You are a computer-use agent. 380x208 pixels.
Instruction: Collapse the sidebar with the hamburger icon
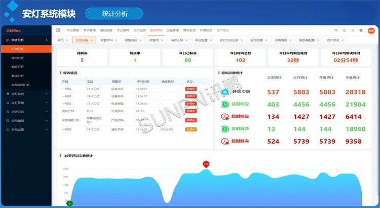[x=58, y=30]
